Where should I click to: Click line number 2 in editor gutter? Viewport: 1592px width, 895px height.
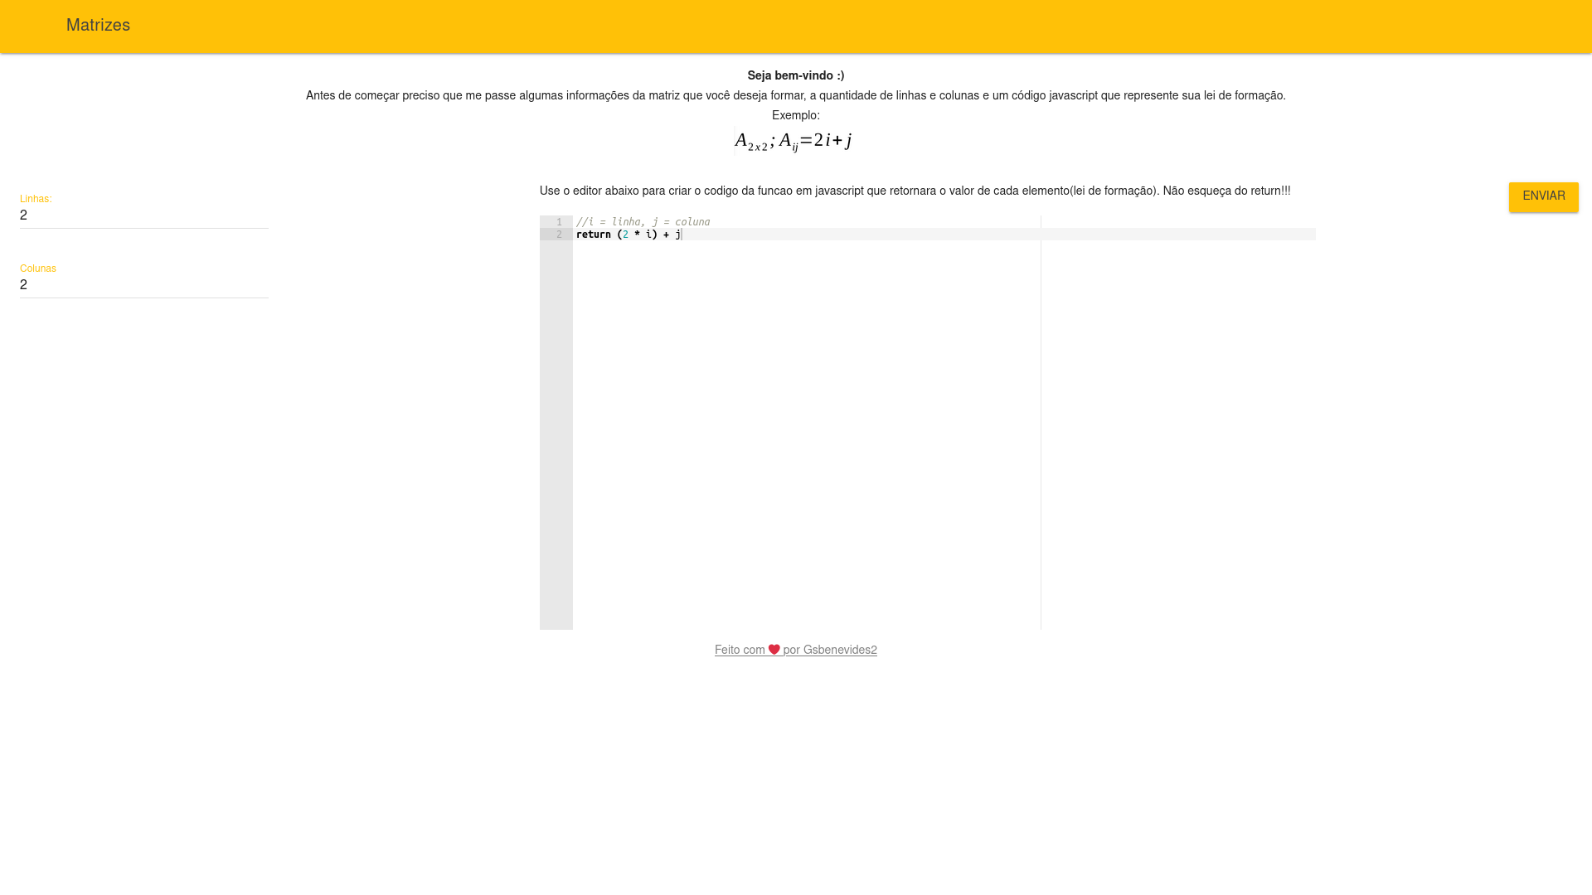559,235
